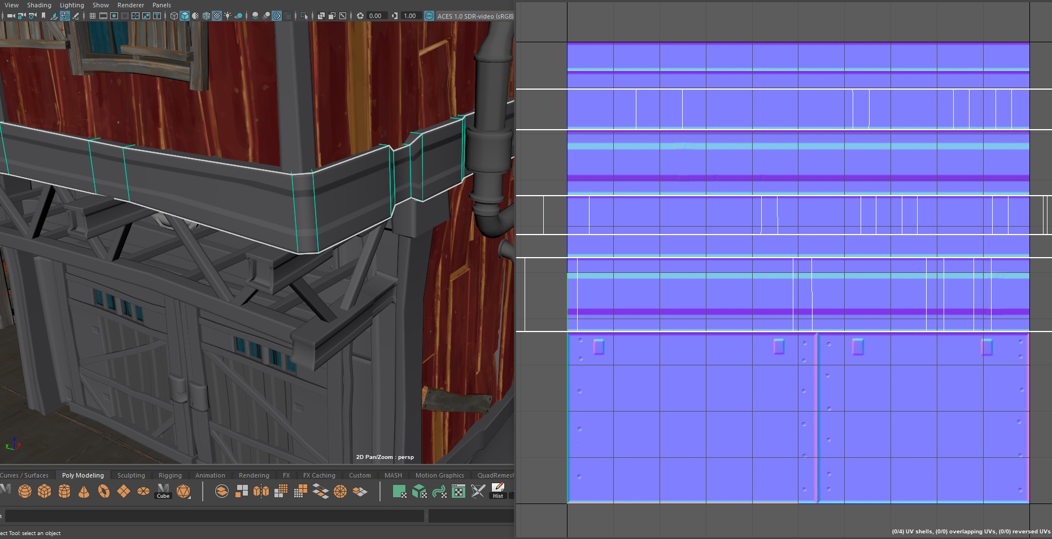Open the Shading viewport menu
This screenshot has height=539, width=1052.
coord(39,5)
